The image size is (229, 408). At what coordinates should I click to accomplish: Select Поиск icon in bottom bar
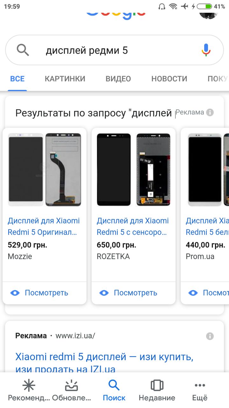(x=114, y=386)
